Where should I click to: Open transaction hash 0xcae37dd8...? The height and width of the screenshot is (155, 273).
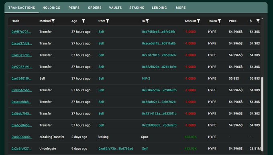coord(22,43)
